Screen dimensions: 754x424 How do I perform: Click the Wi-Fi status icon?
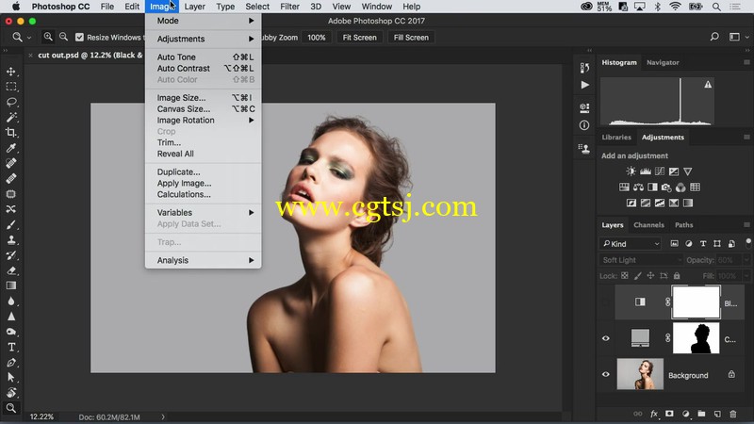[675, 7]
